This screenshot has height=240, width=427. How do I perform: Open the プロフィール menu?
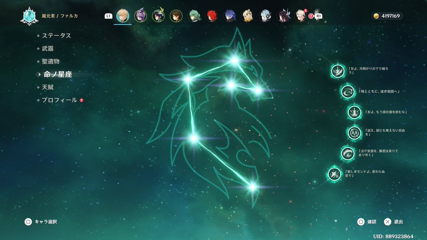tap(59, 100)
